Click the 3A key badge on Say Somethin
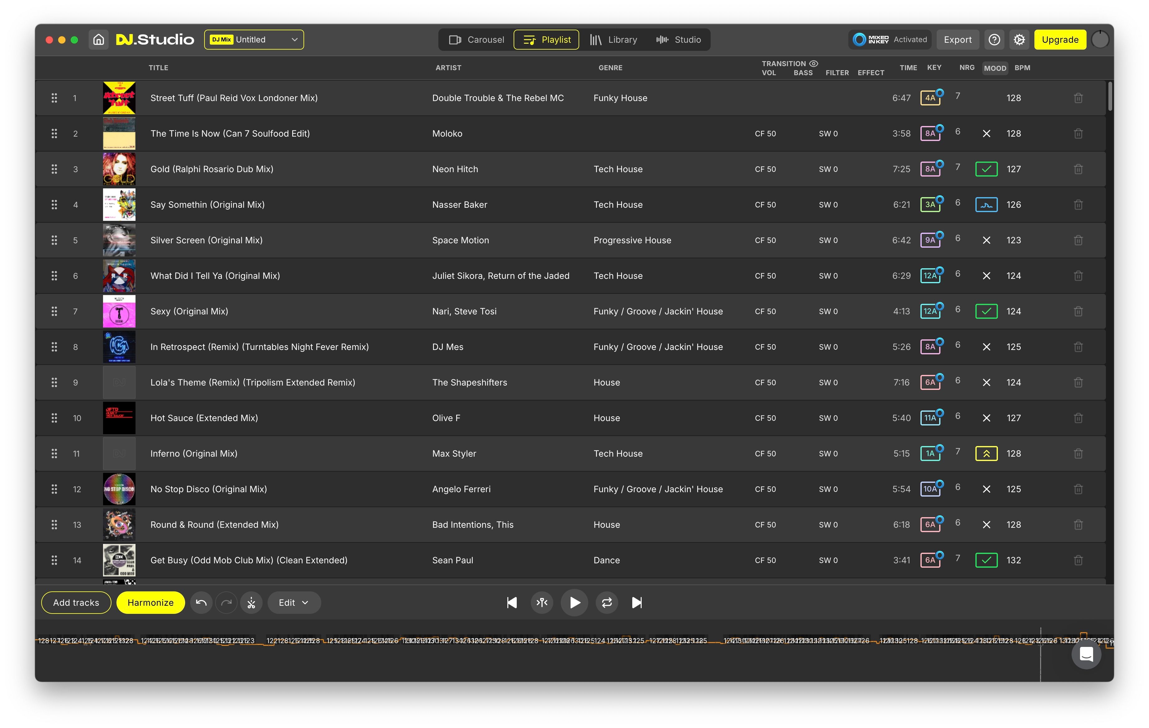The width and height of the screenshot is (1149, 728). (x=930, y=205)
